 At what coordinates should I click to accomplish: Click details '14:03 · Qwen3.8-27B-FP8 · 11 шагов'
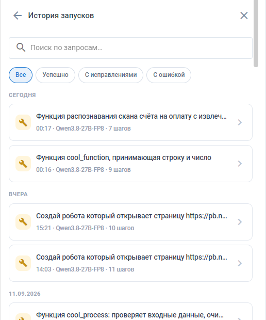click(85, 269)
